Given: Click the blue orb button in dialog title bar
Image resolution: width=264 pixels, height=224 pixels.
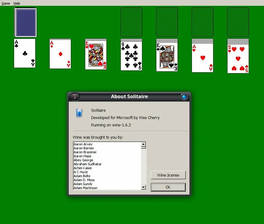Looking at the screenshot, I should 184,97.
